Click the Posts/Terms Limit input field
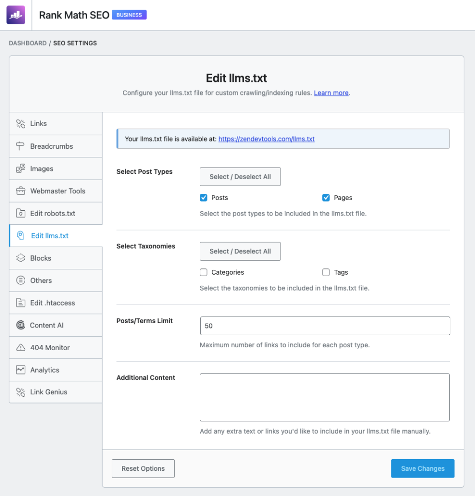 click(x=325, y=326)
